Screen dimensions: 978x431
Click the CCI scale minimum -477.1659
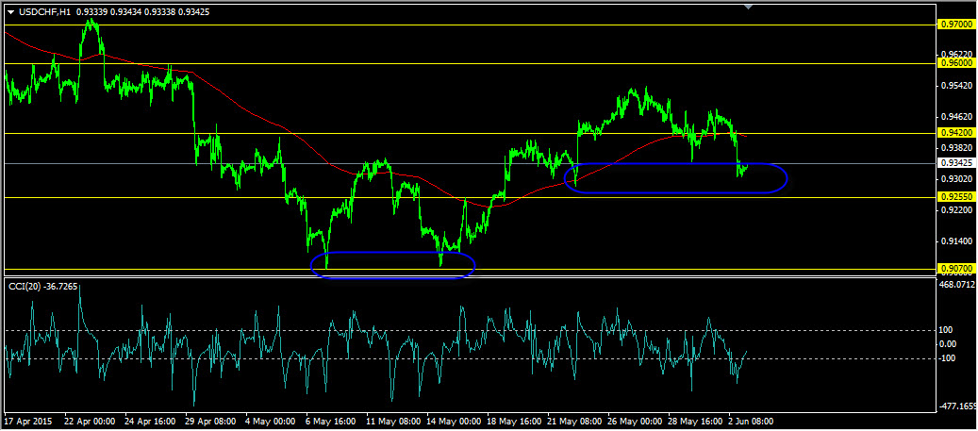pos(957,406)
